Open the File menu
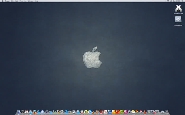Image resolution: width=185 pixels, height=115 pixels. point(12,1)
